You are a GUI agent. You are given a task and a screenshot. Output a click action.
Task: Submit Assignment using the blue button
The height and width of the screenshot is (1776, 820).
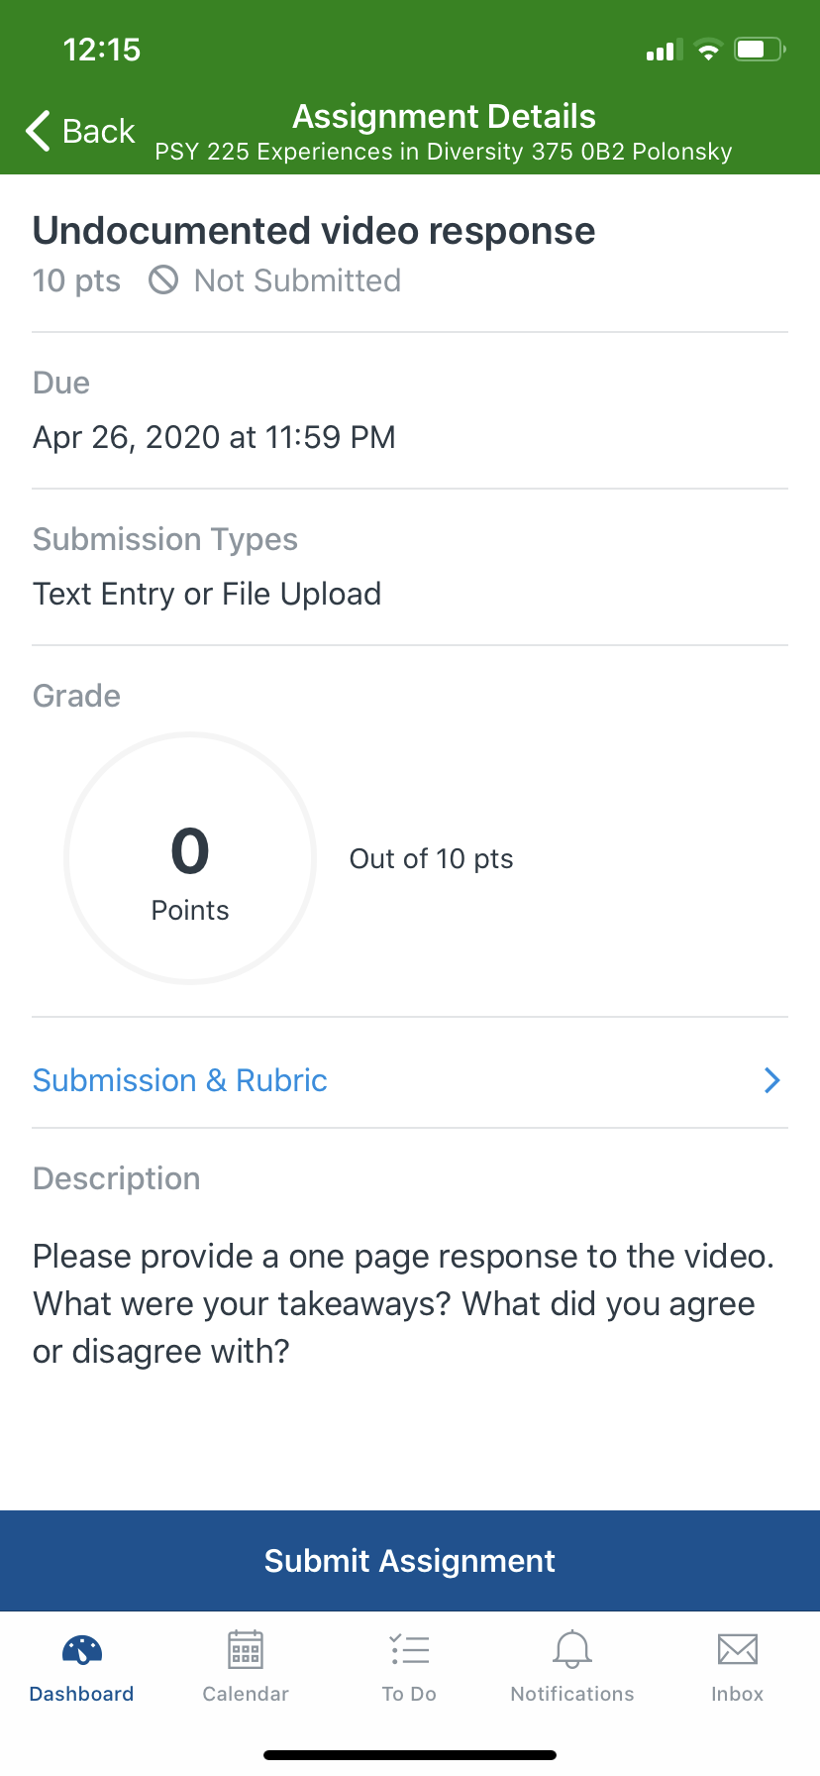pos(410,1561)
